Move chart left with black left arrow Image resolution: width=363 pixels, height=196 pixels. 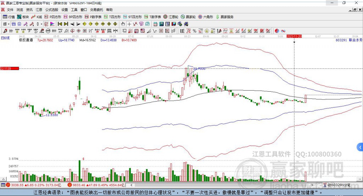tap(72, 24)
